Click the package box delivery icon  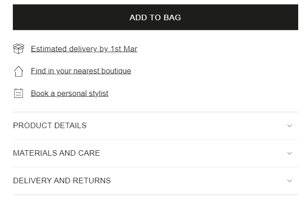click(18, 49)
